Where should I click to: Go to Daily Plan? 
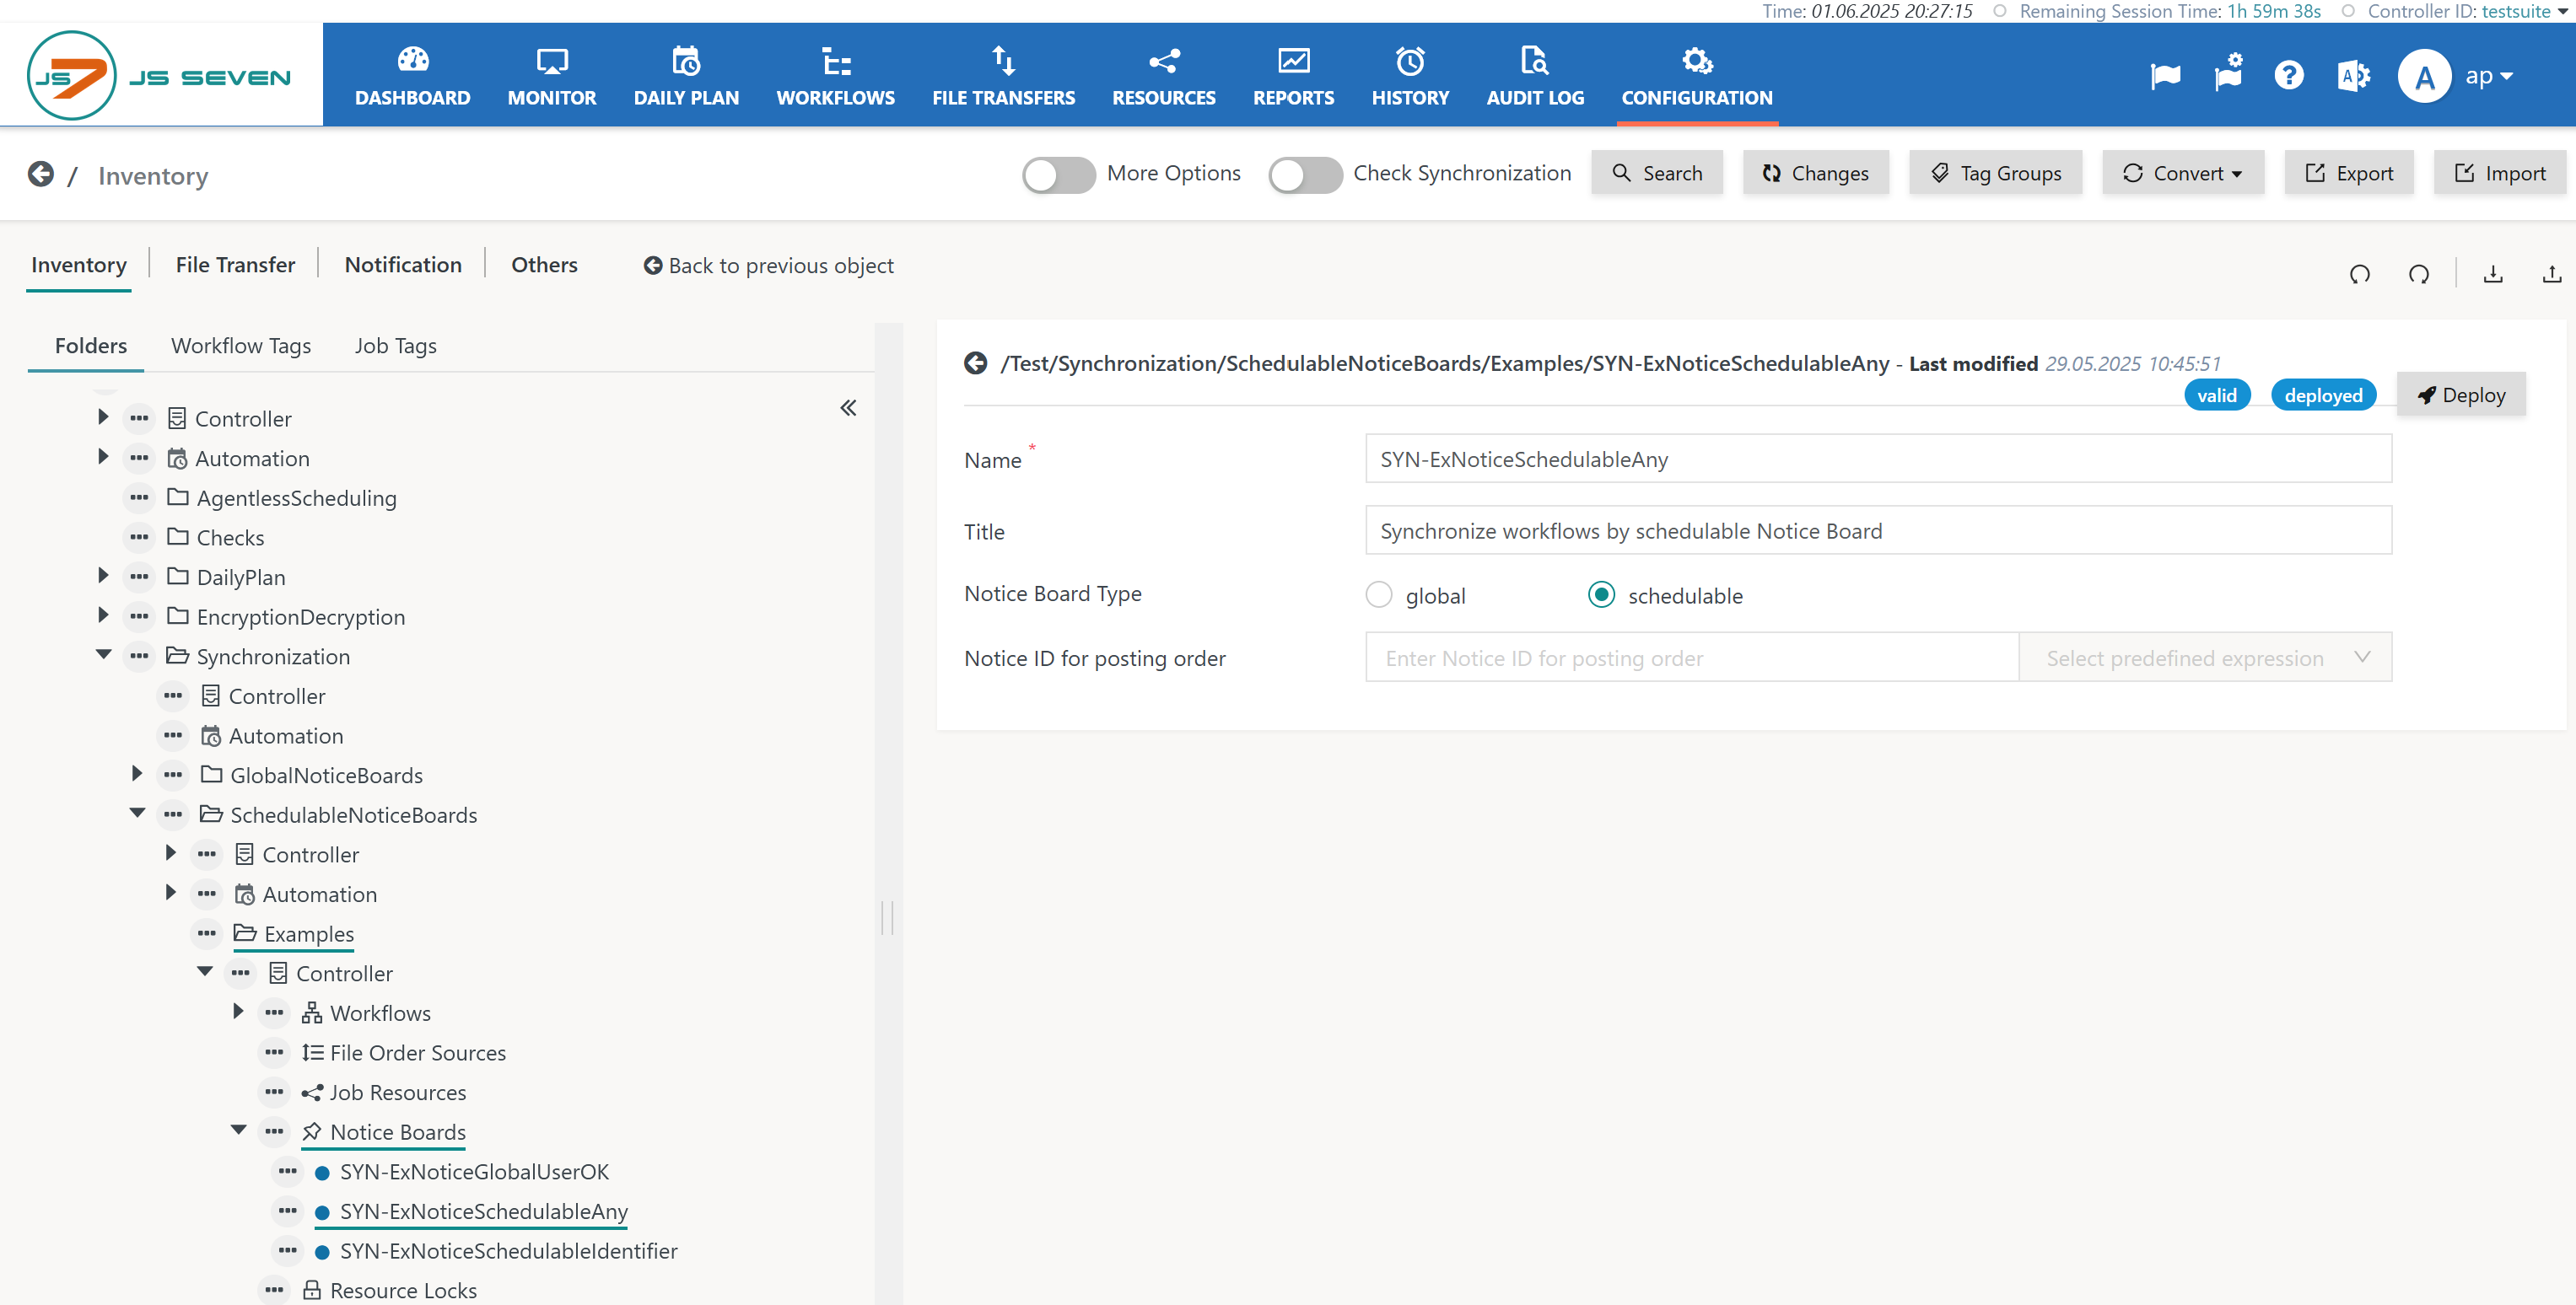(x=686, y=76)
